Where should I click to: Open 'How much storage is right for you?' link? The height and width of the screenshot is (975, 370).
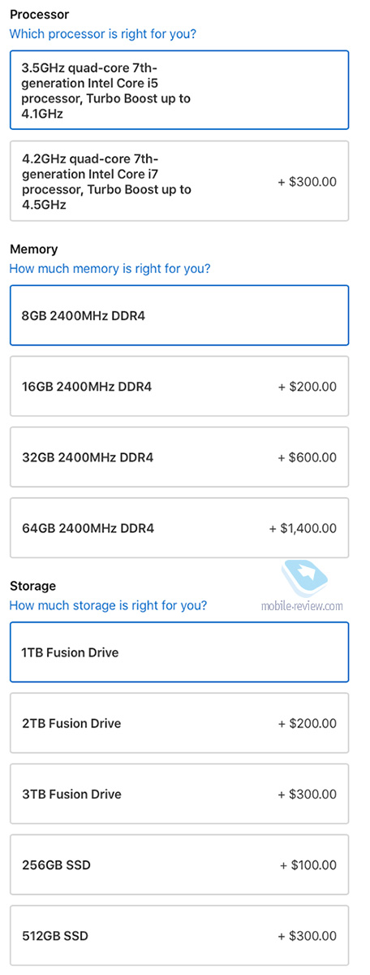point(108,605)
